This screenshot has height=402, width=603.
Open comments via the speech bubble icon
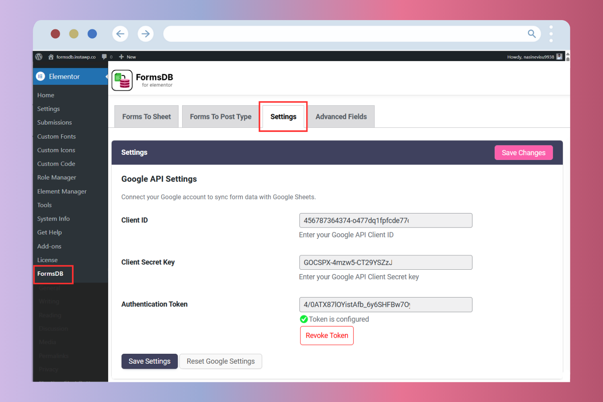point(104,56)
